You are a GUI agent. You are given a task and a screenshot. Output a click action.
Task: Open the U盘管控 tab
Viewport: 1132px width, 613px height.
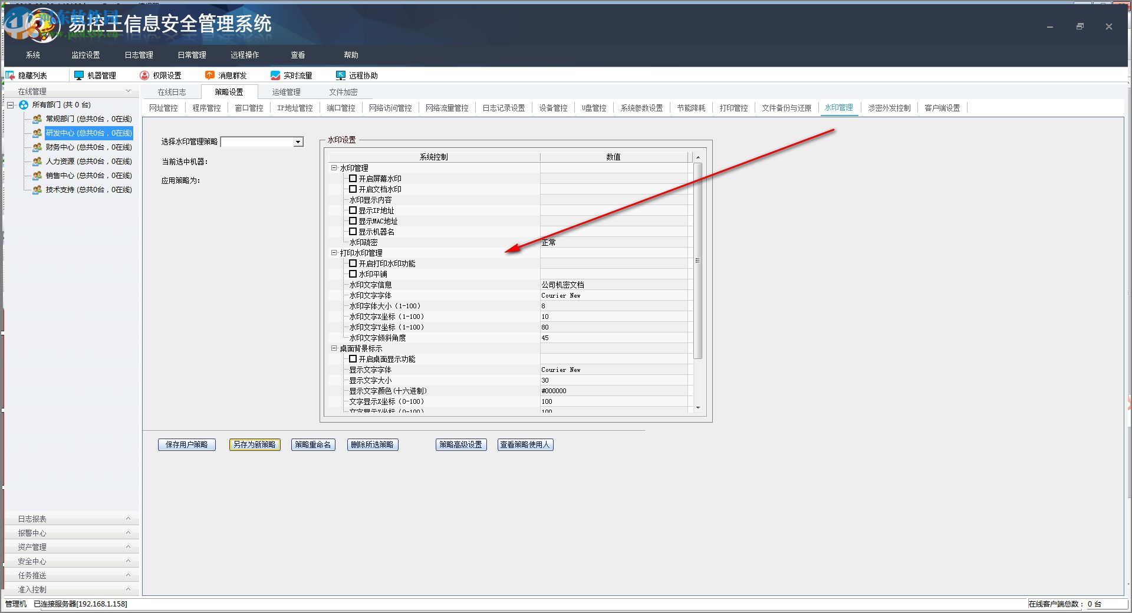pos(594,108)
